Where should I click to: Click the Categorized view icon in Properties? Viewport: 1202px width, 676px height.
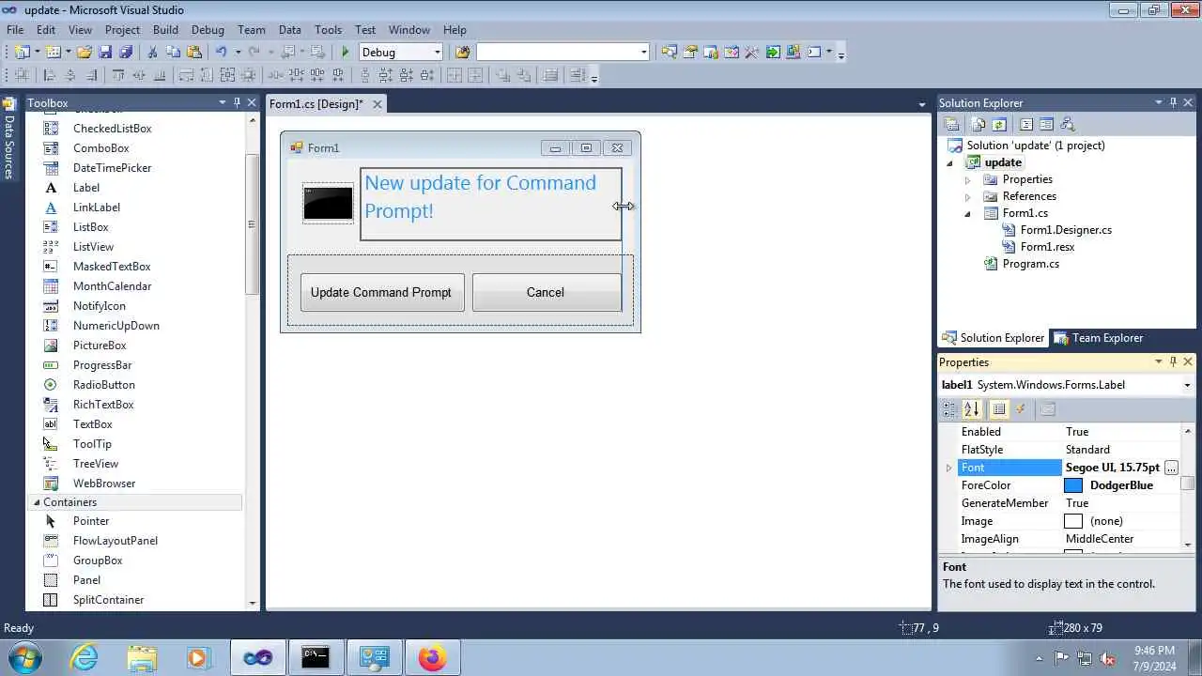950,409
